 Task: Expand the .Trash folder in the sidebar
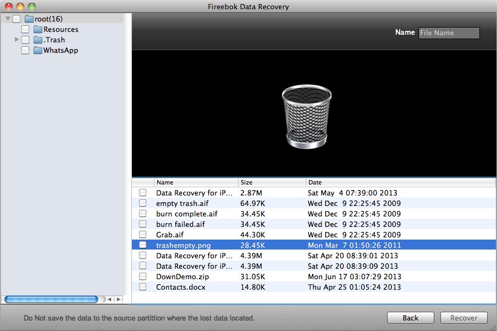[x=17, y=40]
